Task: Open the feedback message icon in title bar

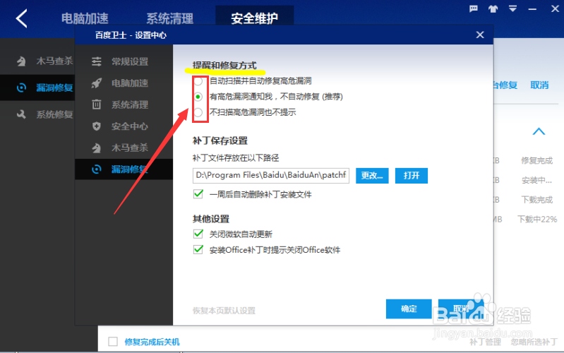Action: coord(474,8)
